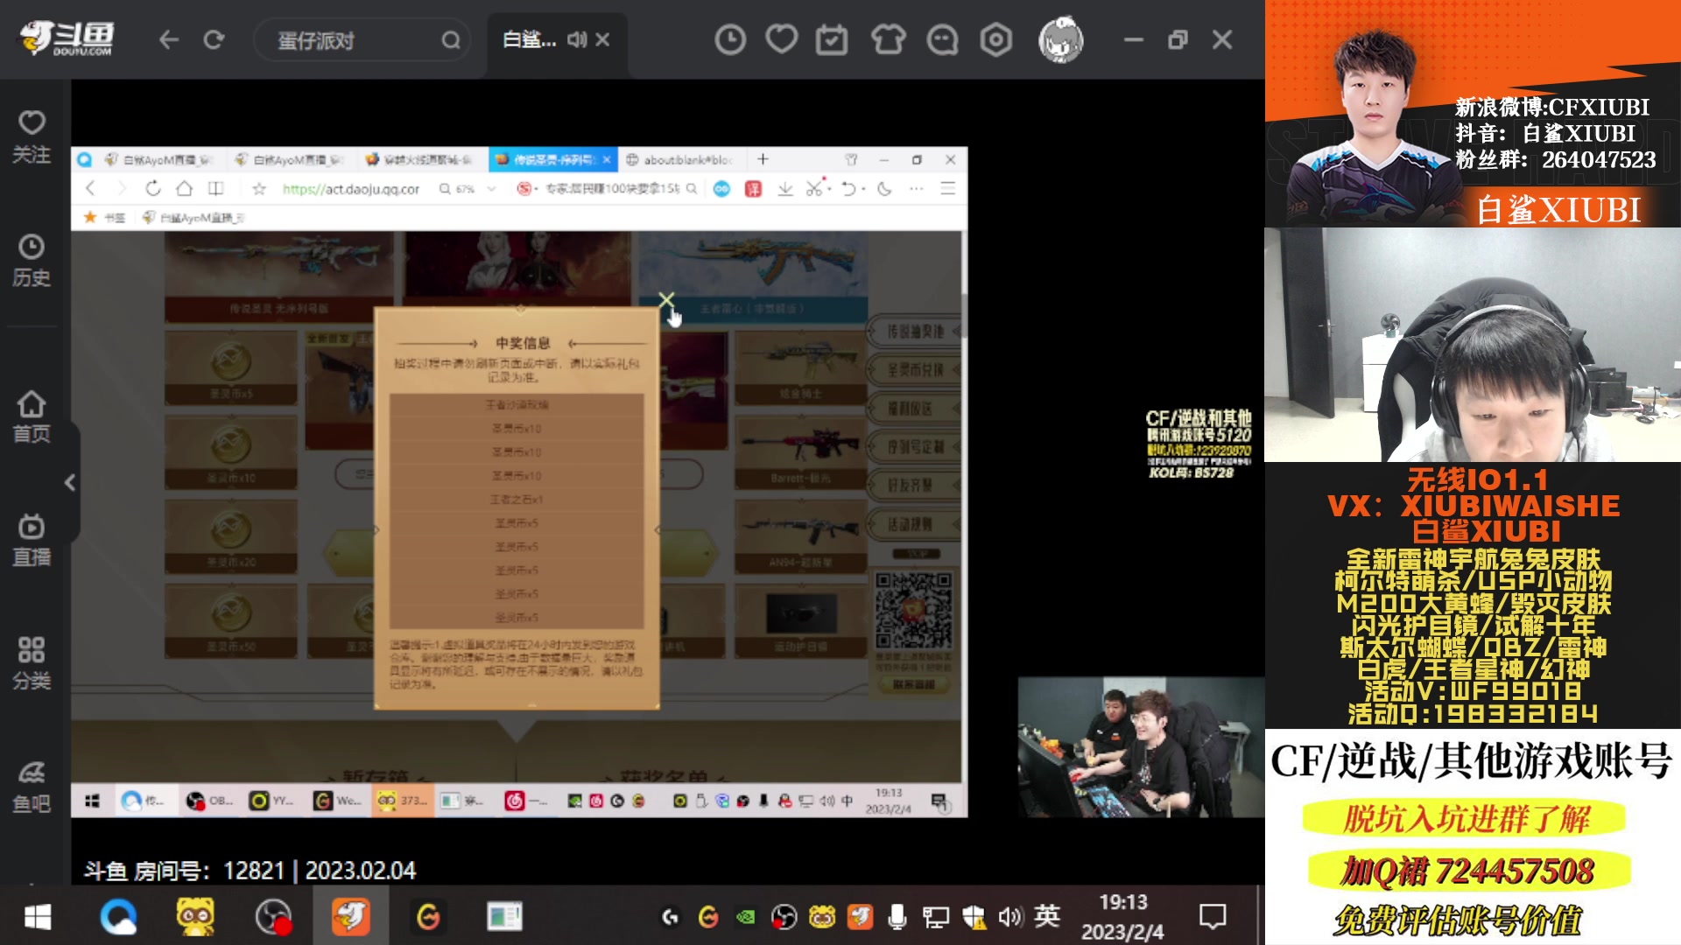This screenshot has width=1681, height=945.
Task: Open the blue Q browser on taskbar
Action: 118,916
